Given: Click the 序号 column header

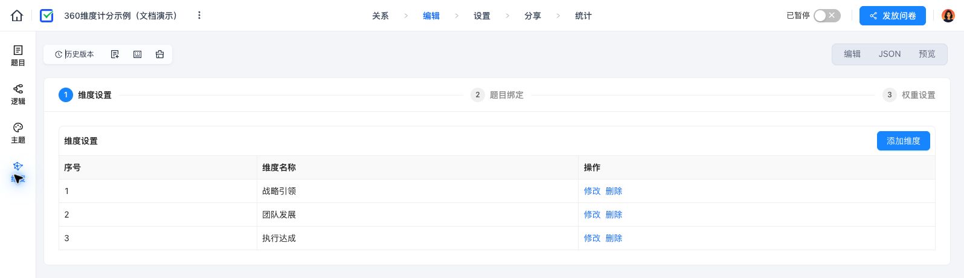Looking at the screenshot, I should [x=158, y=167].
